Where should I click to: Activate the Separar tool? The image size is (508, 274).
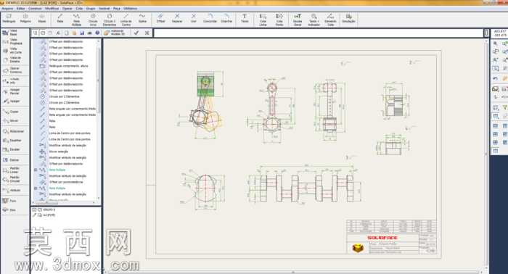pyautogui.click(x=177, y=18)
